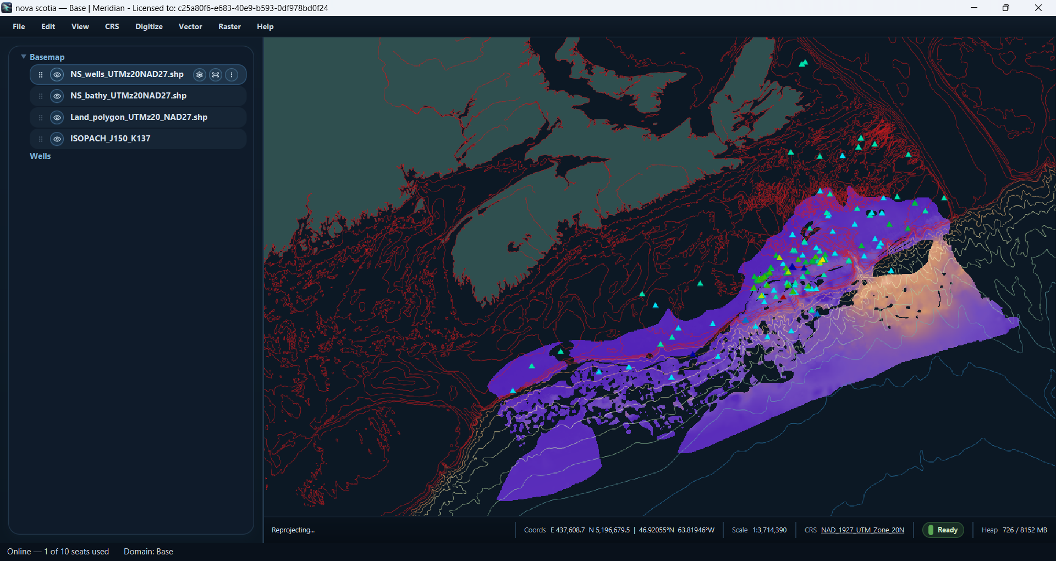The width and height of the screenshot is (1056, 561).
Task: Hide the NS_bathy_UTMz20NAD27.shp layer
Action: click(57, 96)
